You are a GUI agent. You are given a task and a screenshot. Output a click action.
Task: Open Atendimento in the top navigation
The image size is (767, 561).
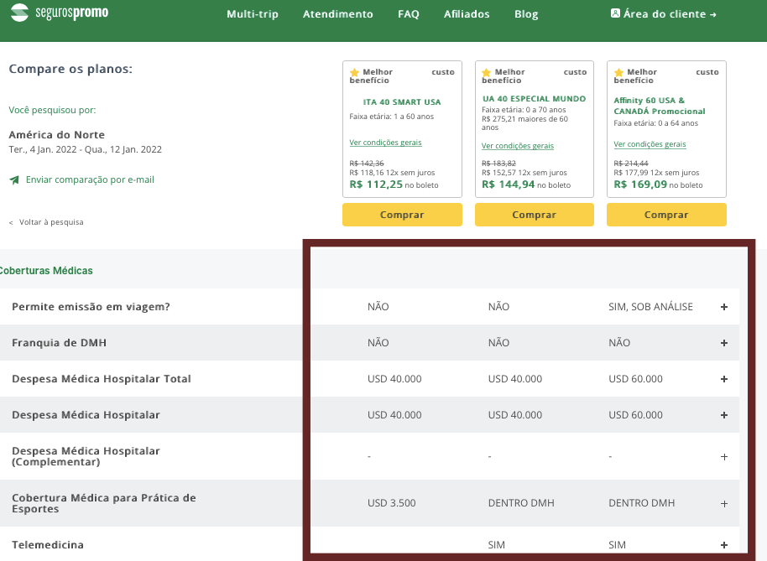(x=337, y=14)
